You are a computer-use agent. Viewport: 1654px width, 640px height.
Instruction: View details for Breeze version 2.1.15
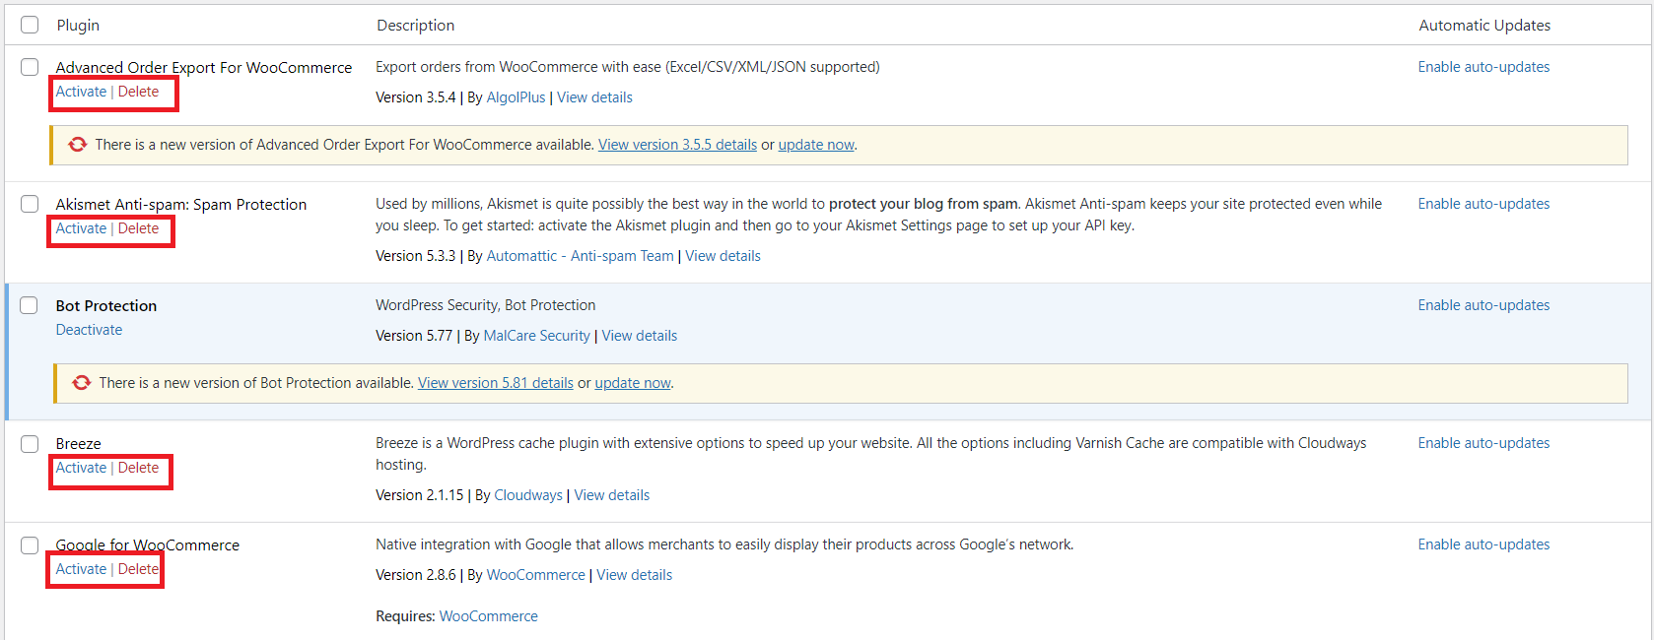point(612,495)
